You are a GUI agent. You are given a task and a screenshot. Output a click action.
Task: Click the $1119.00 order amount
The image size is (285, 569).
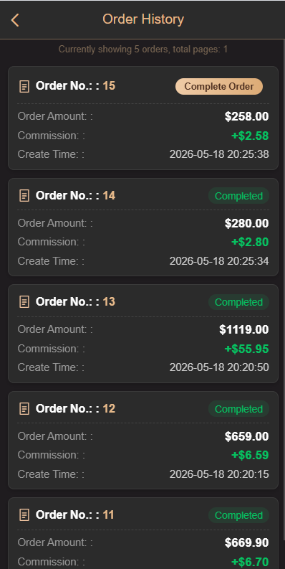[244, 329]
